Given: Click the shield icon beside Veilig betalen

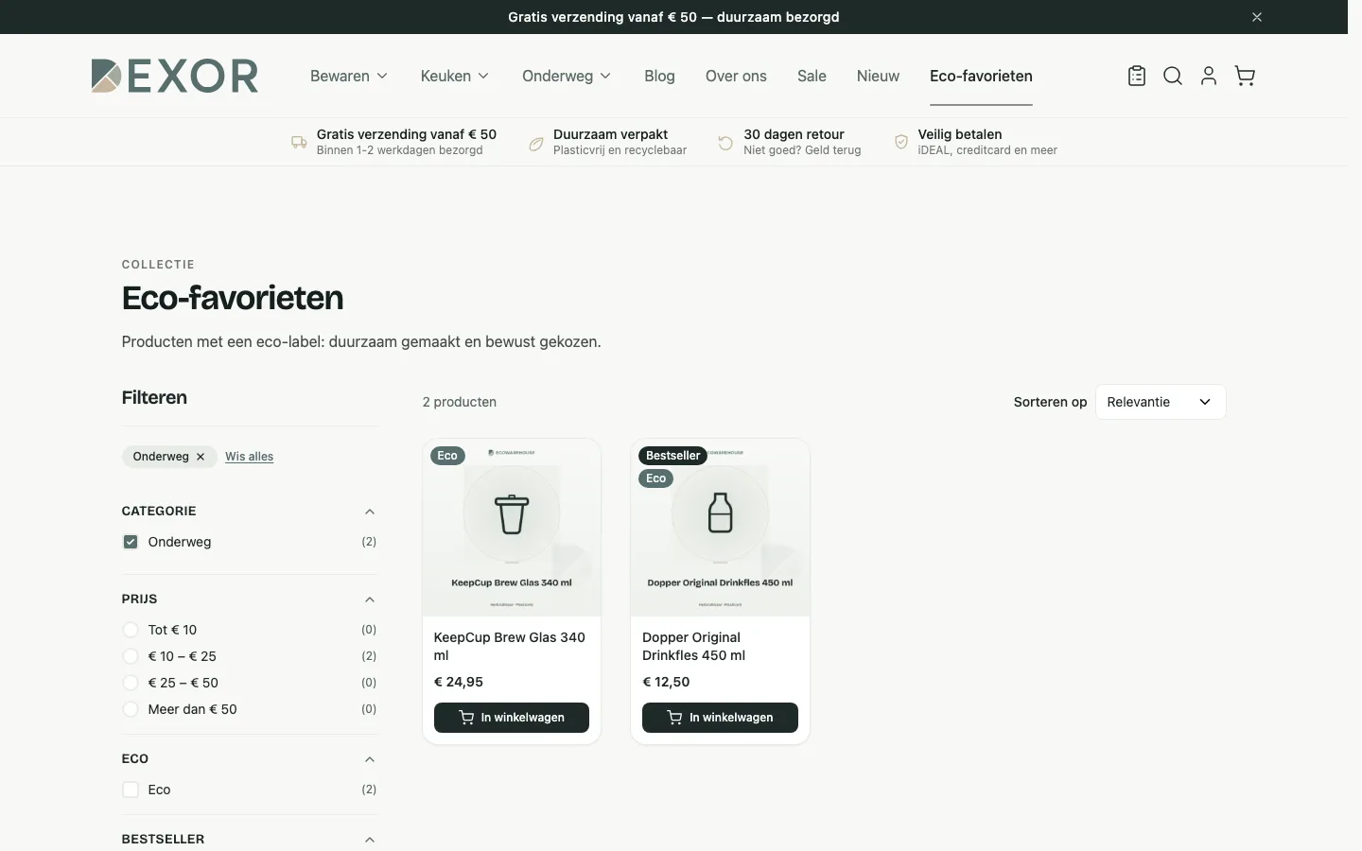Looking at the screenshot, I should [x=901, y=142].
